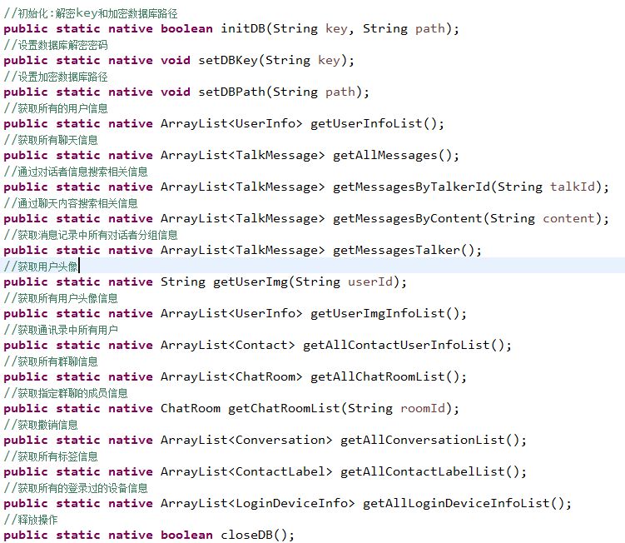
Task: Click the key parameter of setDBKey
Action: point(329,61)
